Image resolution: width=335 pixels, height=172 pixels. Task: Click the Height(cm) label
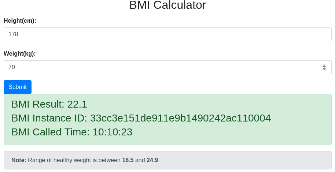pos(20,21)
